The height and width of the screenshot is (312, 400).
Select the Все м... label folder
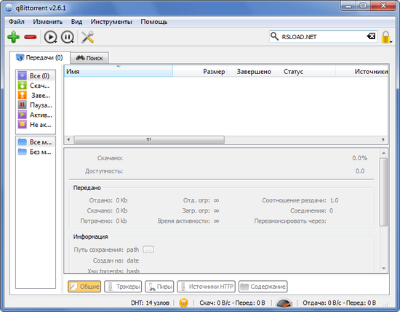(36, 142)
